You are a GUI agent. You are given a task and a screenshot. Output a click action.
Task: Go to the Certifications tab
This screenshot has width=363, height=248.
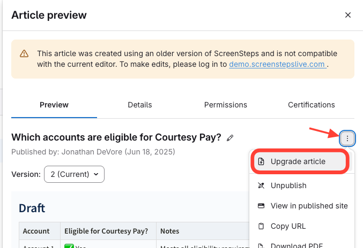312,105
